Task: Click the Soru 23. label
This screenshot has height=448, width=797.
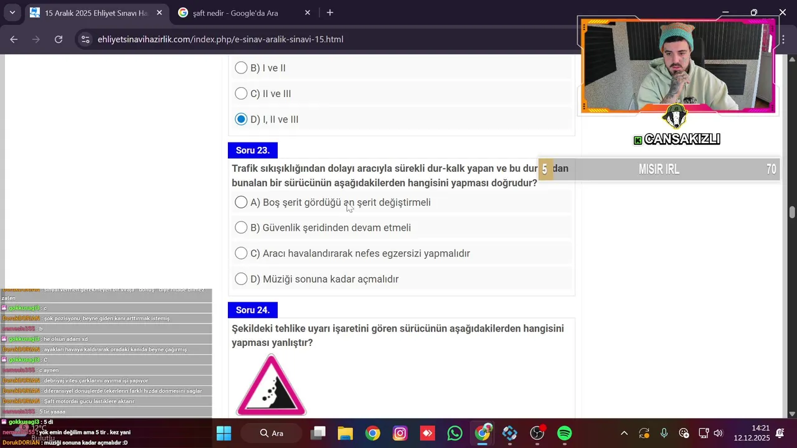Action: (x=253, y=150)
